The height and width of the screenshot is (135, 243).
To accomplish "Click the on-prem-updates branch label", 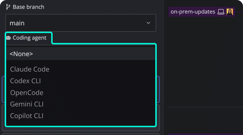I will pyautogui.click(x=193, y=12).
